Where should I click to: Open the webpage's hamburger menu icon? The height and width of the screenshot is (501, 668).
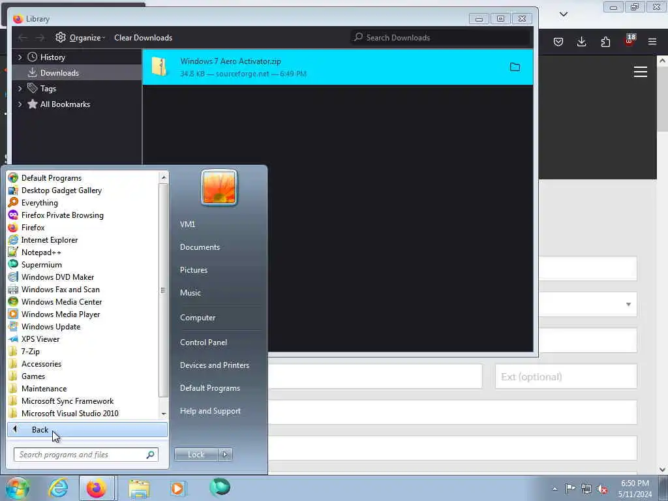tap(641, 72)
